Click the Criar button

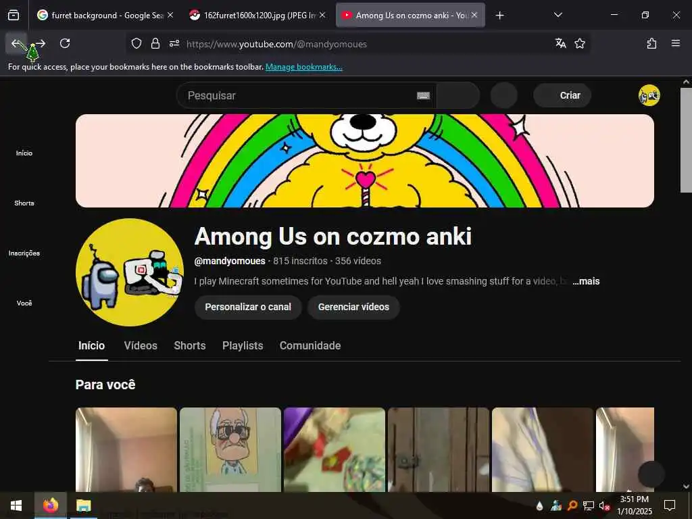point(562,95)
